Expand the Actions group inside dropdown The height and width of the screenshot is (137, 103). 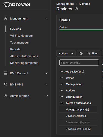tap(68, 90)
